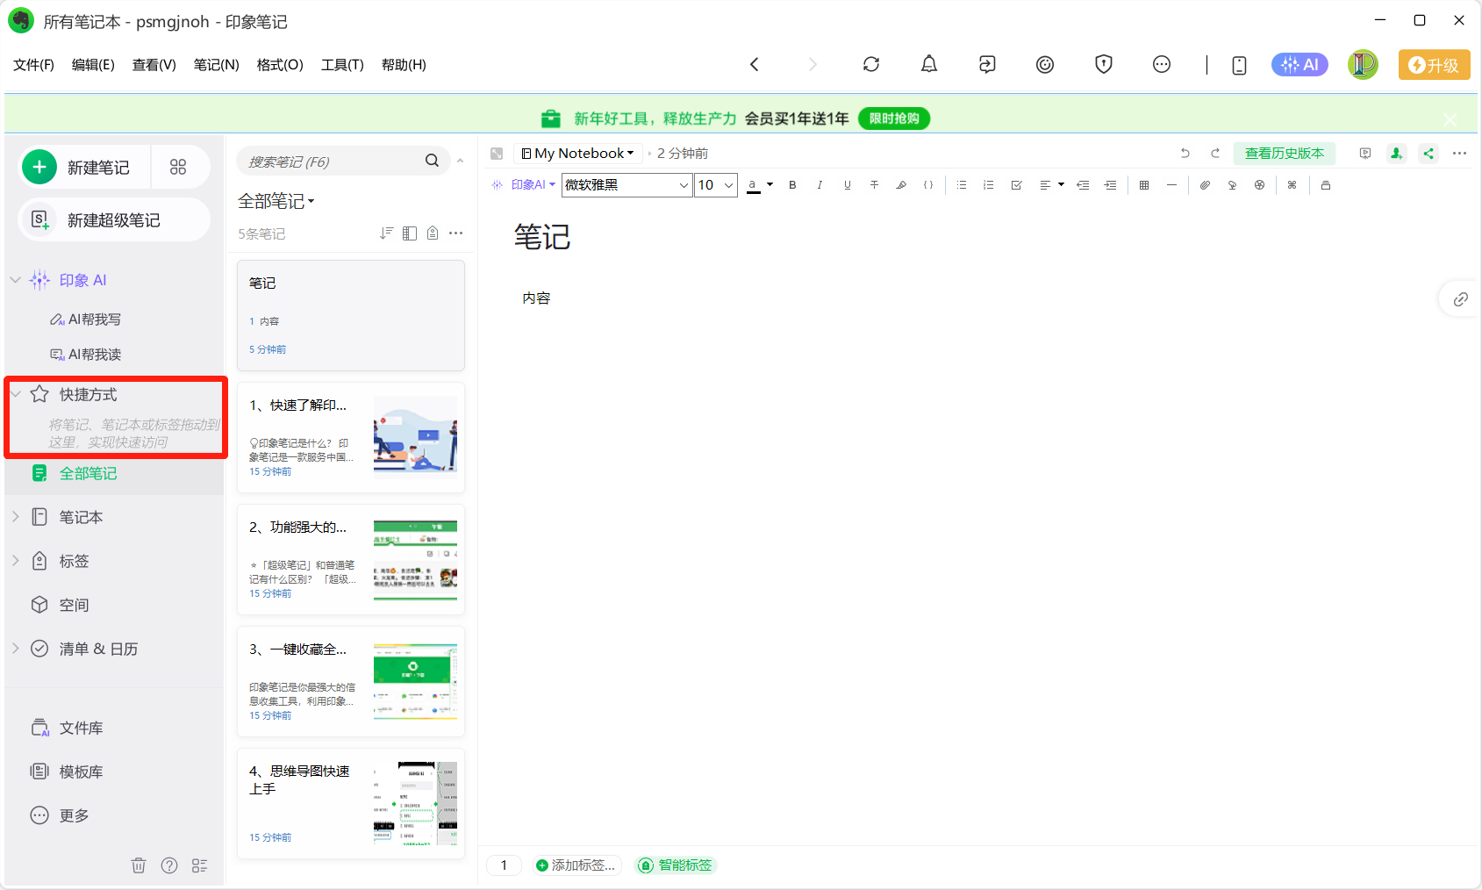Go back with the left arrow
Screen dimensions: 1482x890
(754, 64)
